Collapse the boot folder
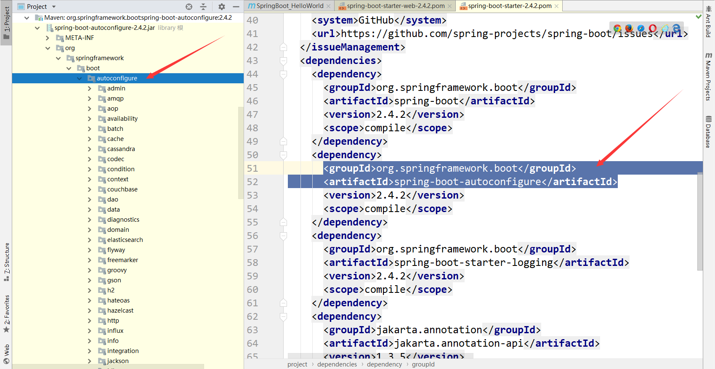This screenshot has height=369, width=715. point(69,68)
